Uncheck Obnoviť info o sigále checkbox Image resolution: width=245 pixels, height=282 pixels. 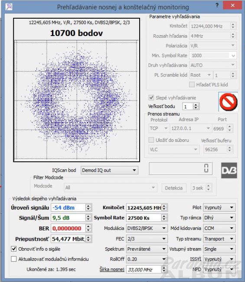point(14,249)
